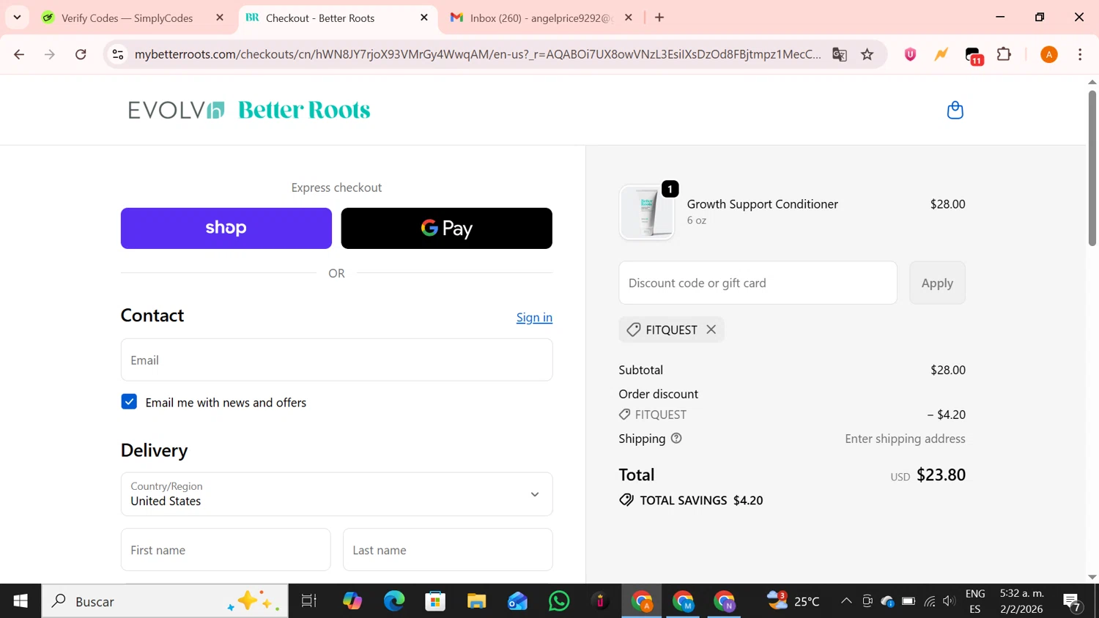Open Outlook from the taskbar

coord(517,601)
